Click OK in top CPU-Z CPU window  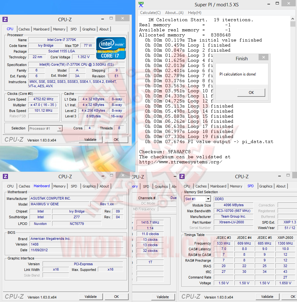(x=116, y=140)
